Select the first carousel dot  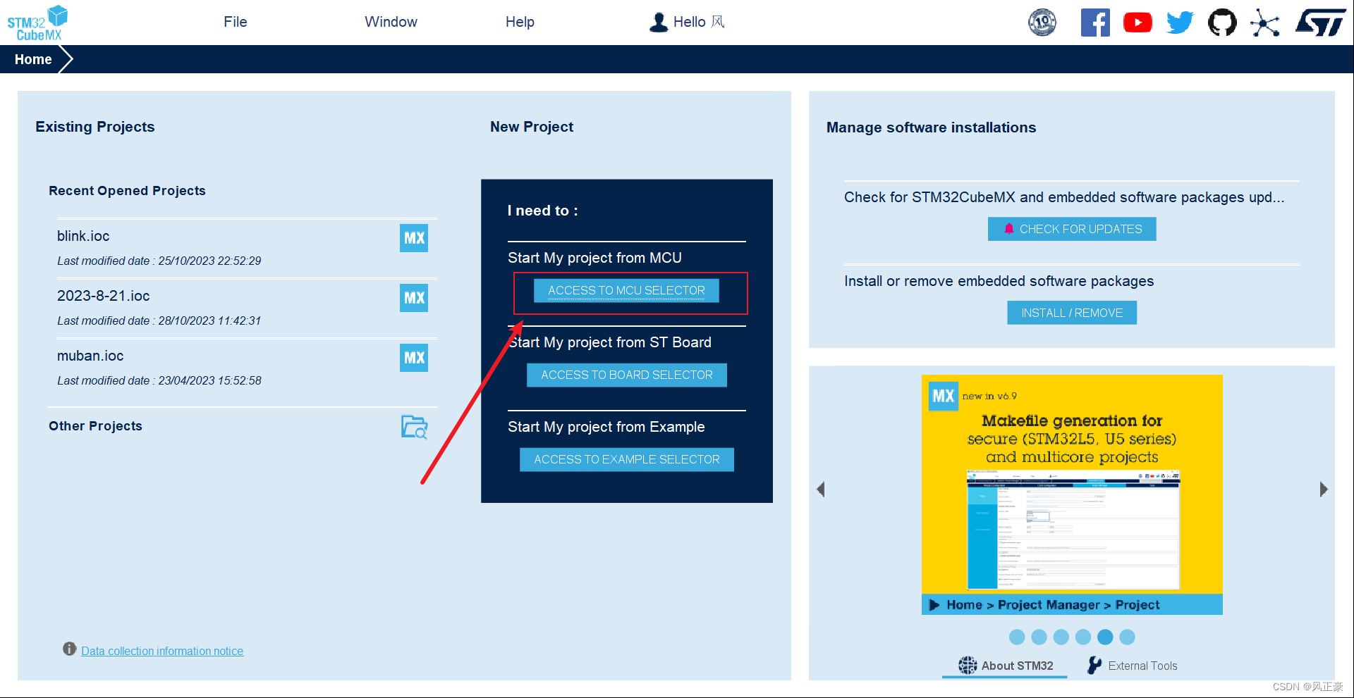point(1017,637)
